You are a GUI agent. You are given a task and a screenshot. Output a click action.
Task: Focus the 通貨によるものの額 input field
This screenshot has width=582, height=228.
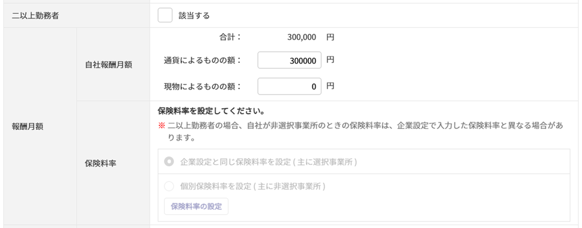[289, 61]
